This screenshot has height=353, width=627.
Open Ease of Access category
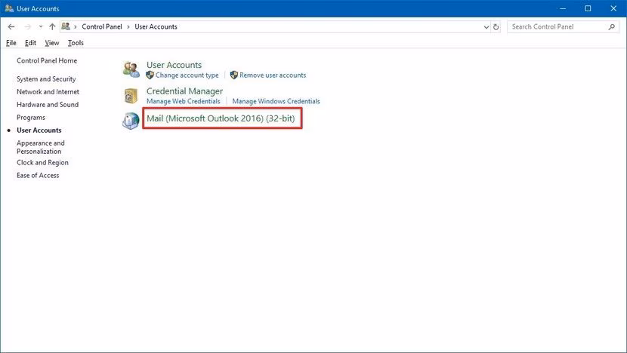pos(38,175)
